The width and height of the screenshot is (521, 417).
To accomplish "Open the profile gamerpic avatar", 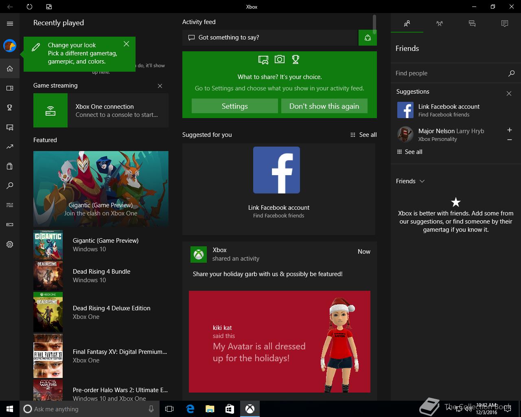I will [x=10, y=46].
